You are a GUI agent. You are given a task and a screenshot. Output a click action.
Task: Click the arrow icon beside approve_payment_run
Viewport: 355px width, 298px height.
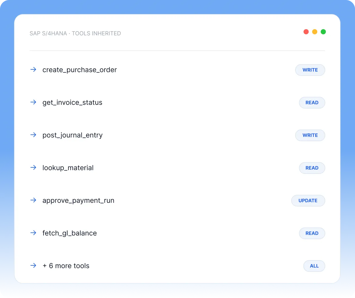point(33,200)
